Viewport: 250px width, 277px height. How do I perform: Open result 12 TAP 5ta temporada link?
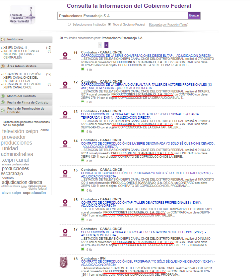pos(146,86)
